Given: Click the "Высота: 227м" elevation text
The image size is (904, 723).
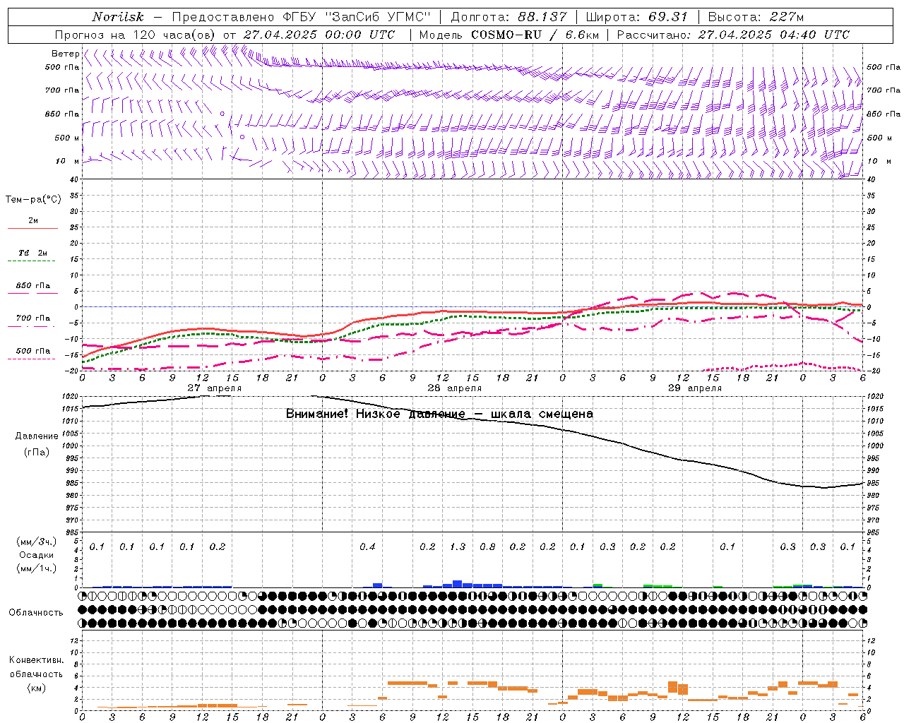Looking at the screenshot, I should [756, 17].
